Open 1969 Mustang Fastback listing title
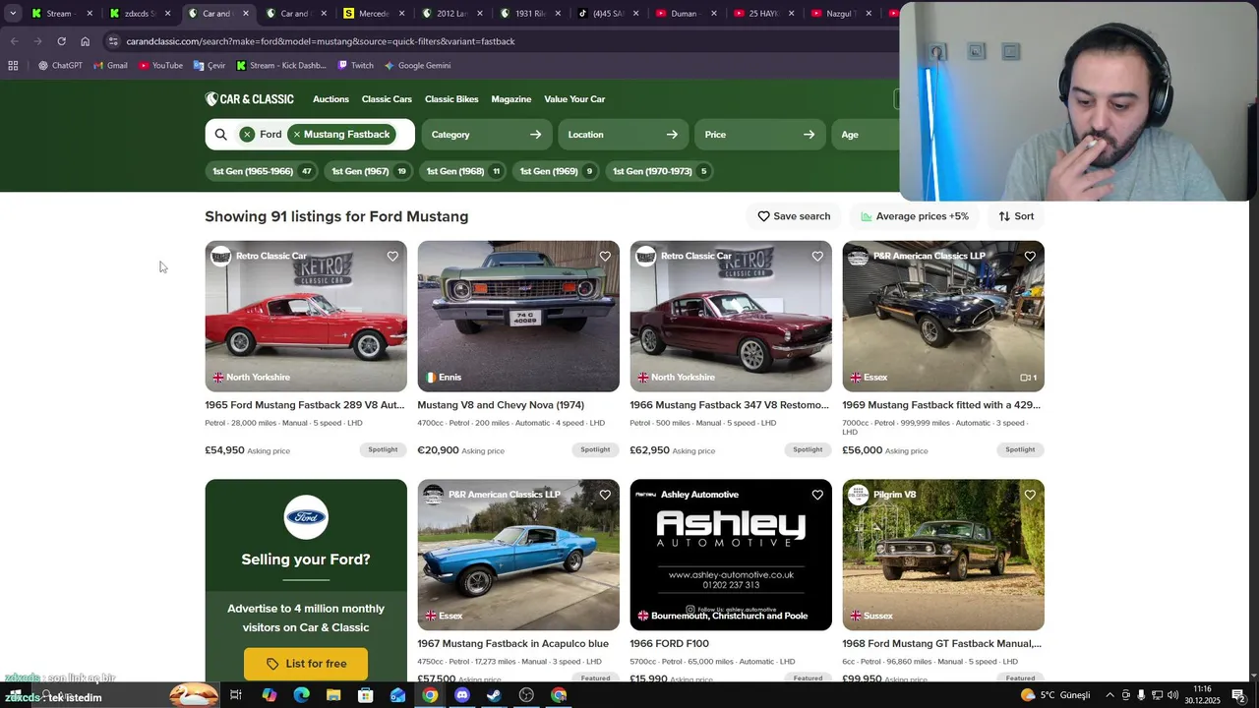Image resolution: width=1259 pixels, height=708 pixels. click(942, 405)
